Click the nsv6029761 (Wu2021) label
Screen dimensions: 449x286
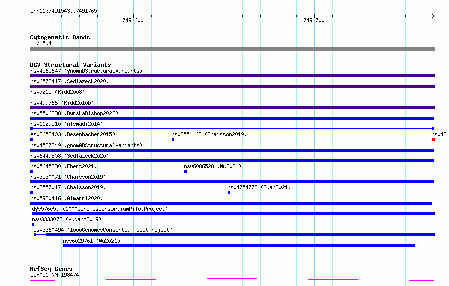click(91, 241)
